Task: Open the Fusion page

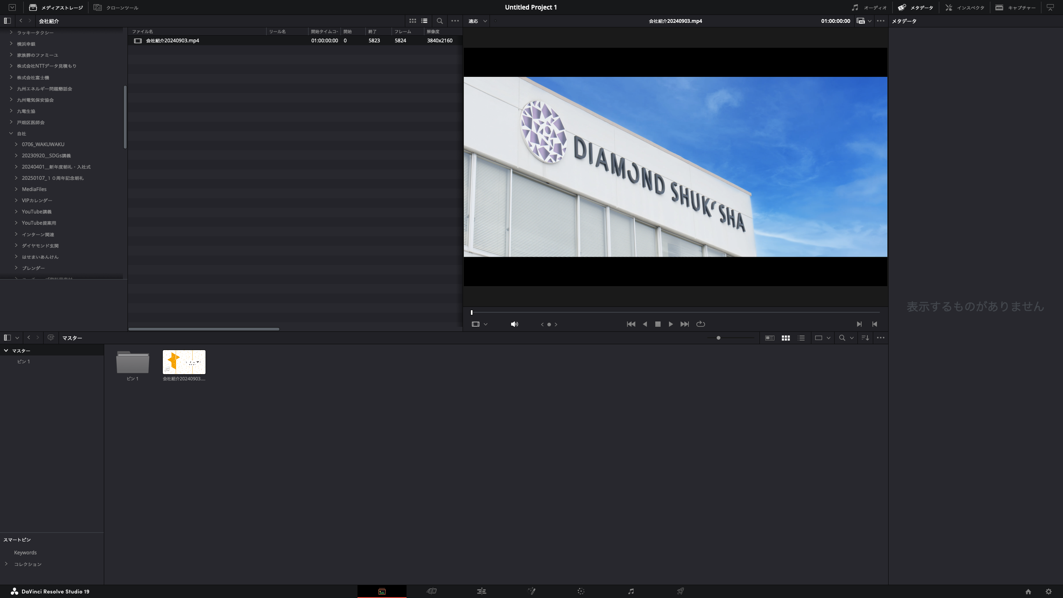Action: click(531, 591)
